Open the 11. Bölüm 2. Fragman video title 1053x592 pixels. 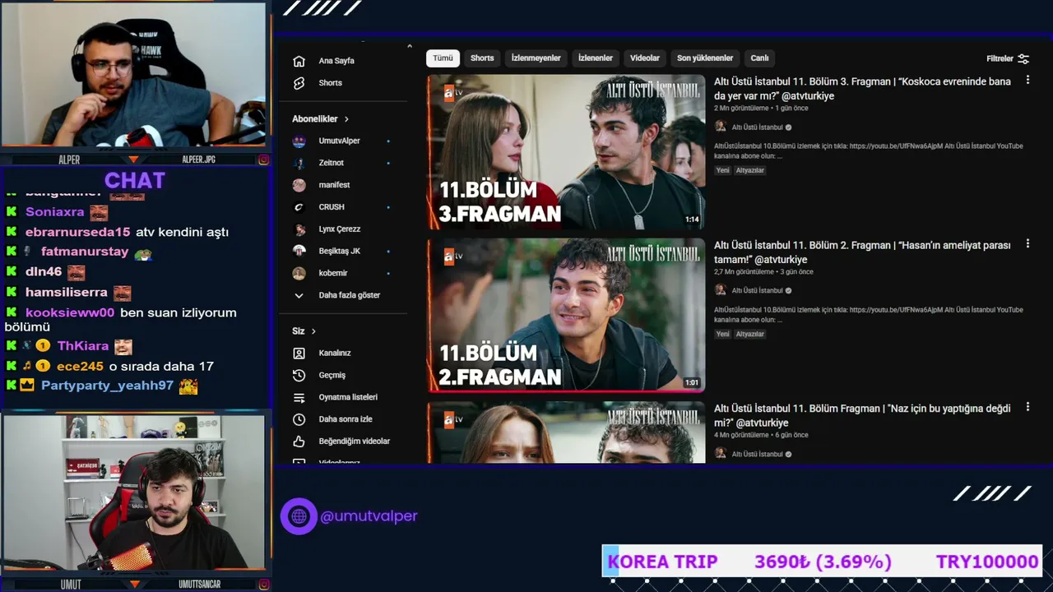pos(862,252)
